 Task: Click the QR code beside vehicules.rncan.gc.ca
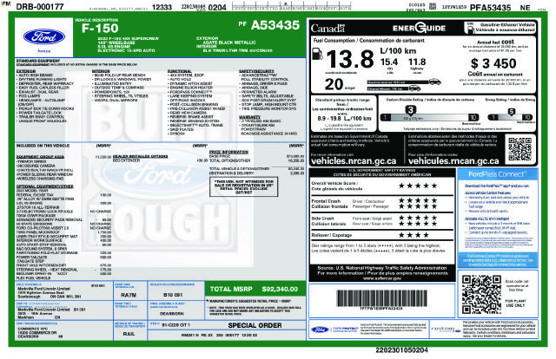tap(520, 149)
